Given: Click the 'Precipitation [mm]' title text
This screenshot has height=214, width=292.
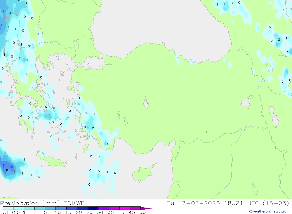Looking at the screenshot, I should click(30, 203).
